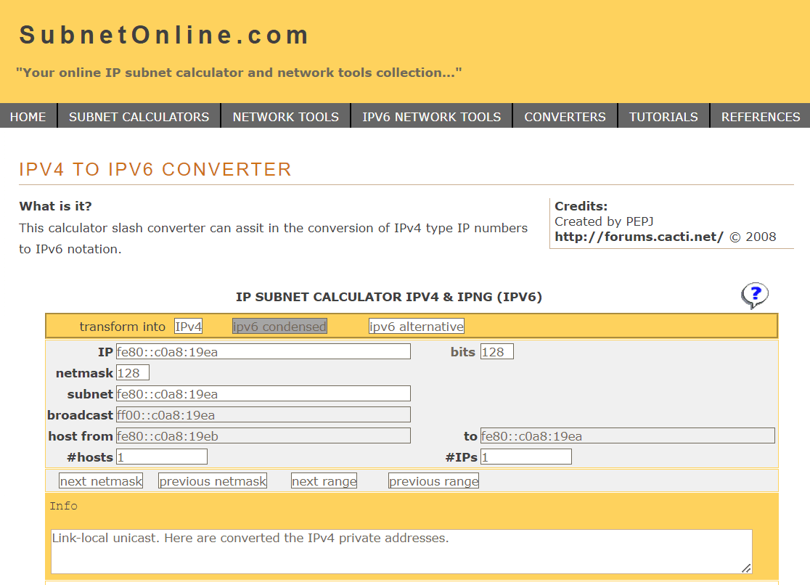Click 'IP SUBNET CALCULATOR IPV4 & IPNG (IPV6)' title

click(389, 297)
